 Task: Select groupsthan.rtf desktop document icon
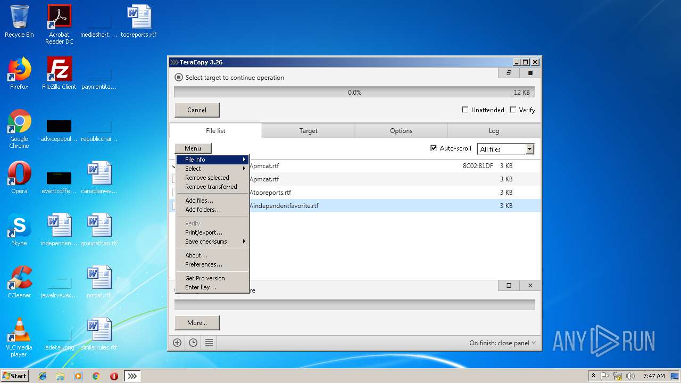point(99,230)
